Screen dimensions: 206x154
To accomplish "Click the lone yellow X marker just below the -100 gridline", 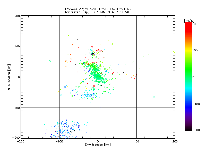I will (x=100, y=108).
